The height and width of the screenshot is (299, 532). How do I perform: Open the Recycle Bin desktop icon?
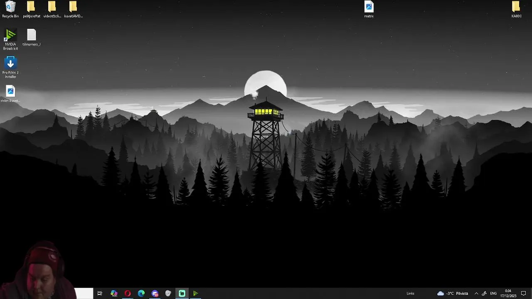[x=10, y=10]
